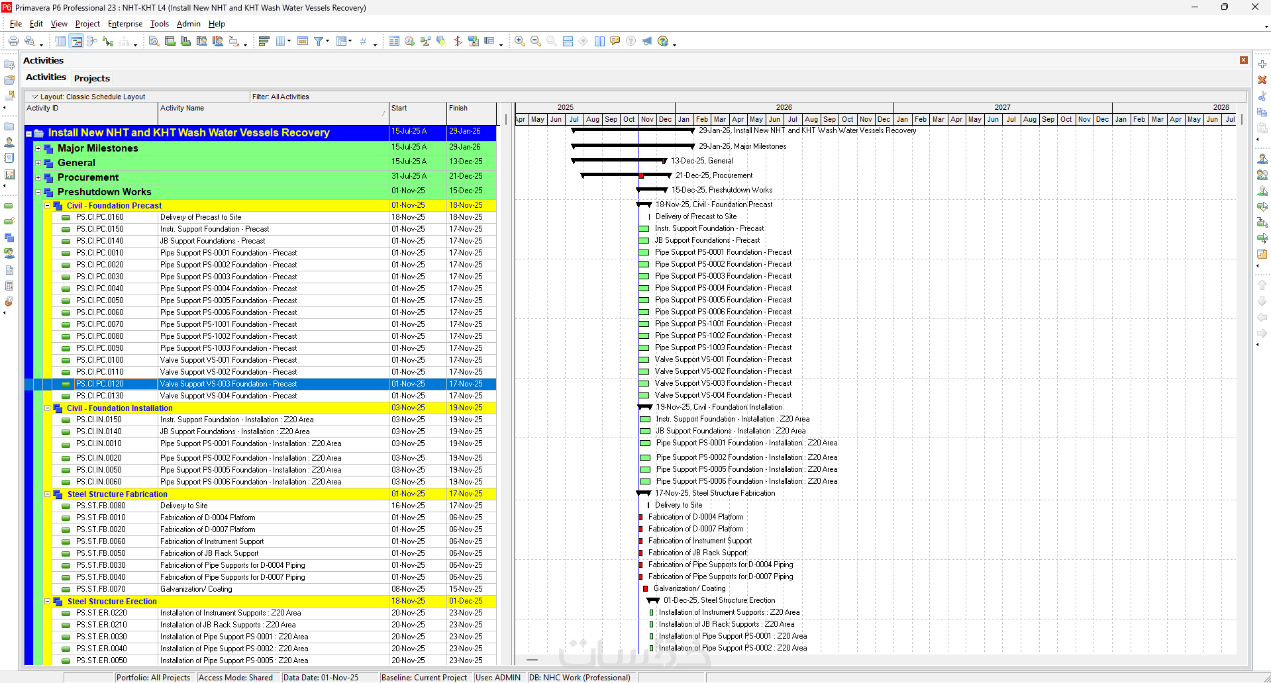The width and height of the screenshot is (1271, 683).
Task: Click the Cut scissors icon on right sidebar
Action: point(1262,97)
